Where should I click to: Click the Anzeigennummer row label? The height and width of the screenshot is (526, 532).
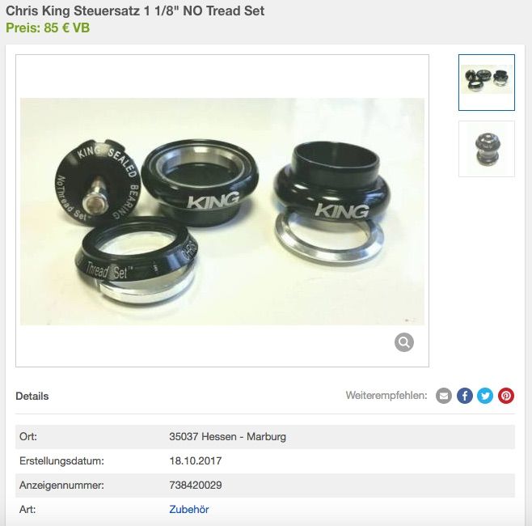(x=61, y=485)
